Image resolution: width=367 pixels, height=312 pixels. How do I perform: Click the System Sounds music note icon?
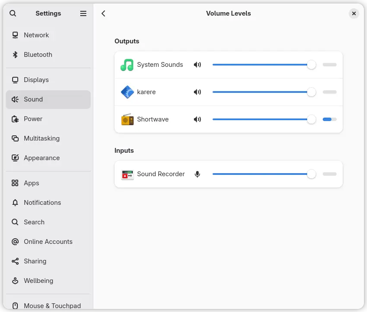(127, 65)
